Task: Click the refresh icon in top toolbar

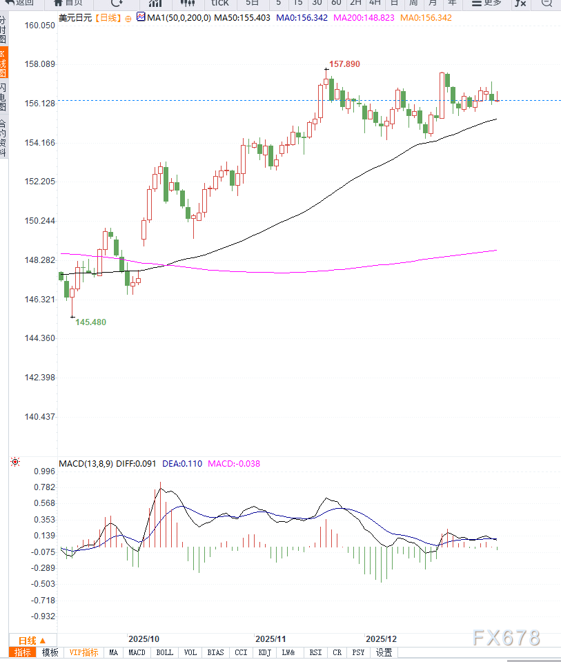Action: point(117,3)
